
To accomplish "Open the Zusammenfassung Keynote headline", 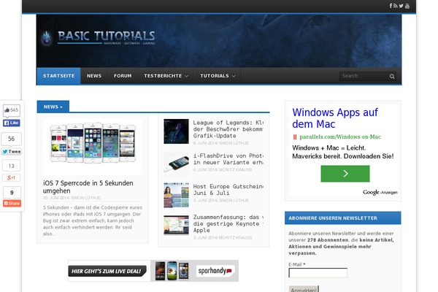I will click(228, 223).
